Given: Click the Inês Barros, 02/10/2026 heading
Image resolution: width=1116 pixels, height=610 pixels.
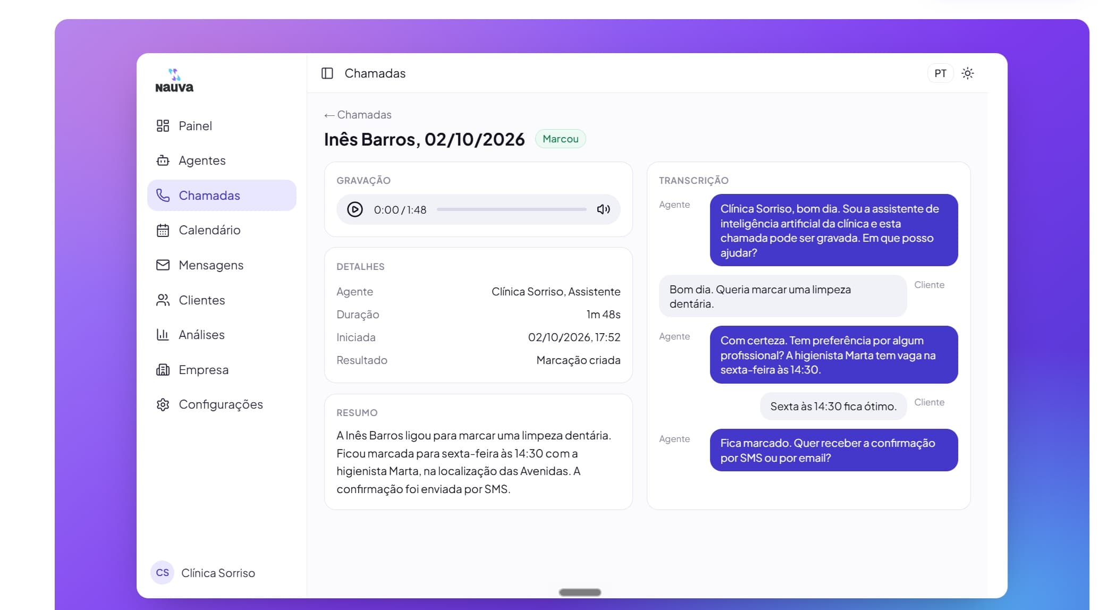Looking at the screenshot, I should pos(424,139).
